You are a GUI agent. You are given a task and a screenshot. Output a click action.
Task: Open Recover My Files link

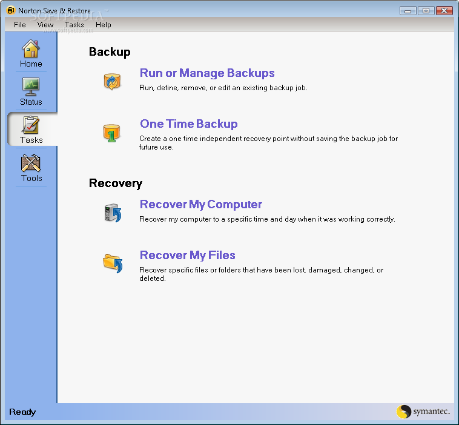(187, 255)
